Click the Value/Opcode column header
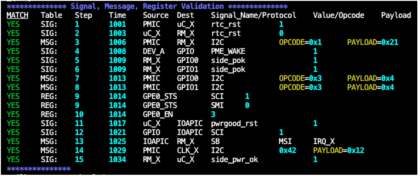Image resolution: width=420 pixels, height=177 pixels. pyautogui.click(x=339, y=16)
